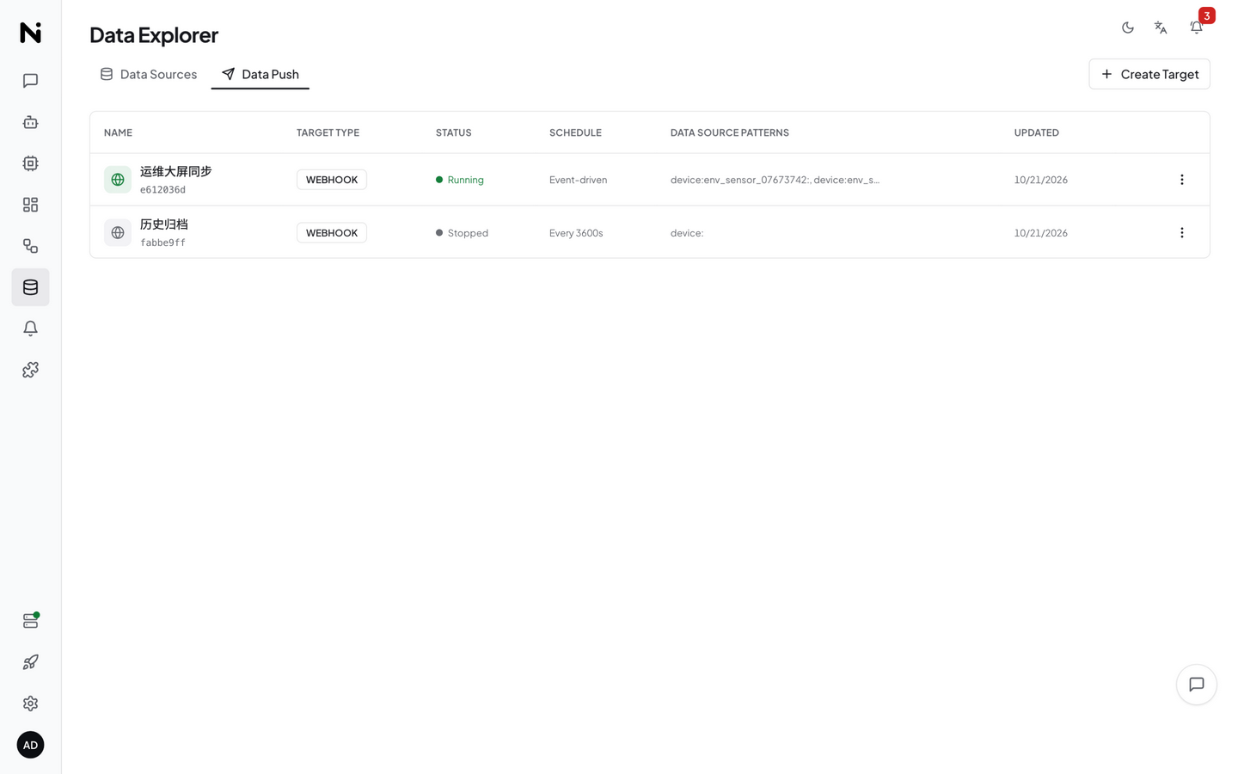
Task: Click the e612036d identifier
Action: pos(163,190)
